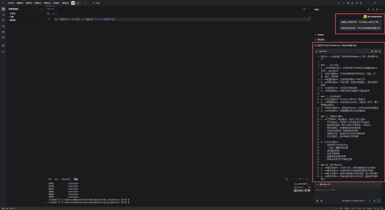Screen dimensions: 385x210
Task: Expand the 大纲 outline section
Action: [11, 17]
